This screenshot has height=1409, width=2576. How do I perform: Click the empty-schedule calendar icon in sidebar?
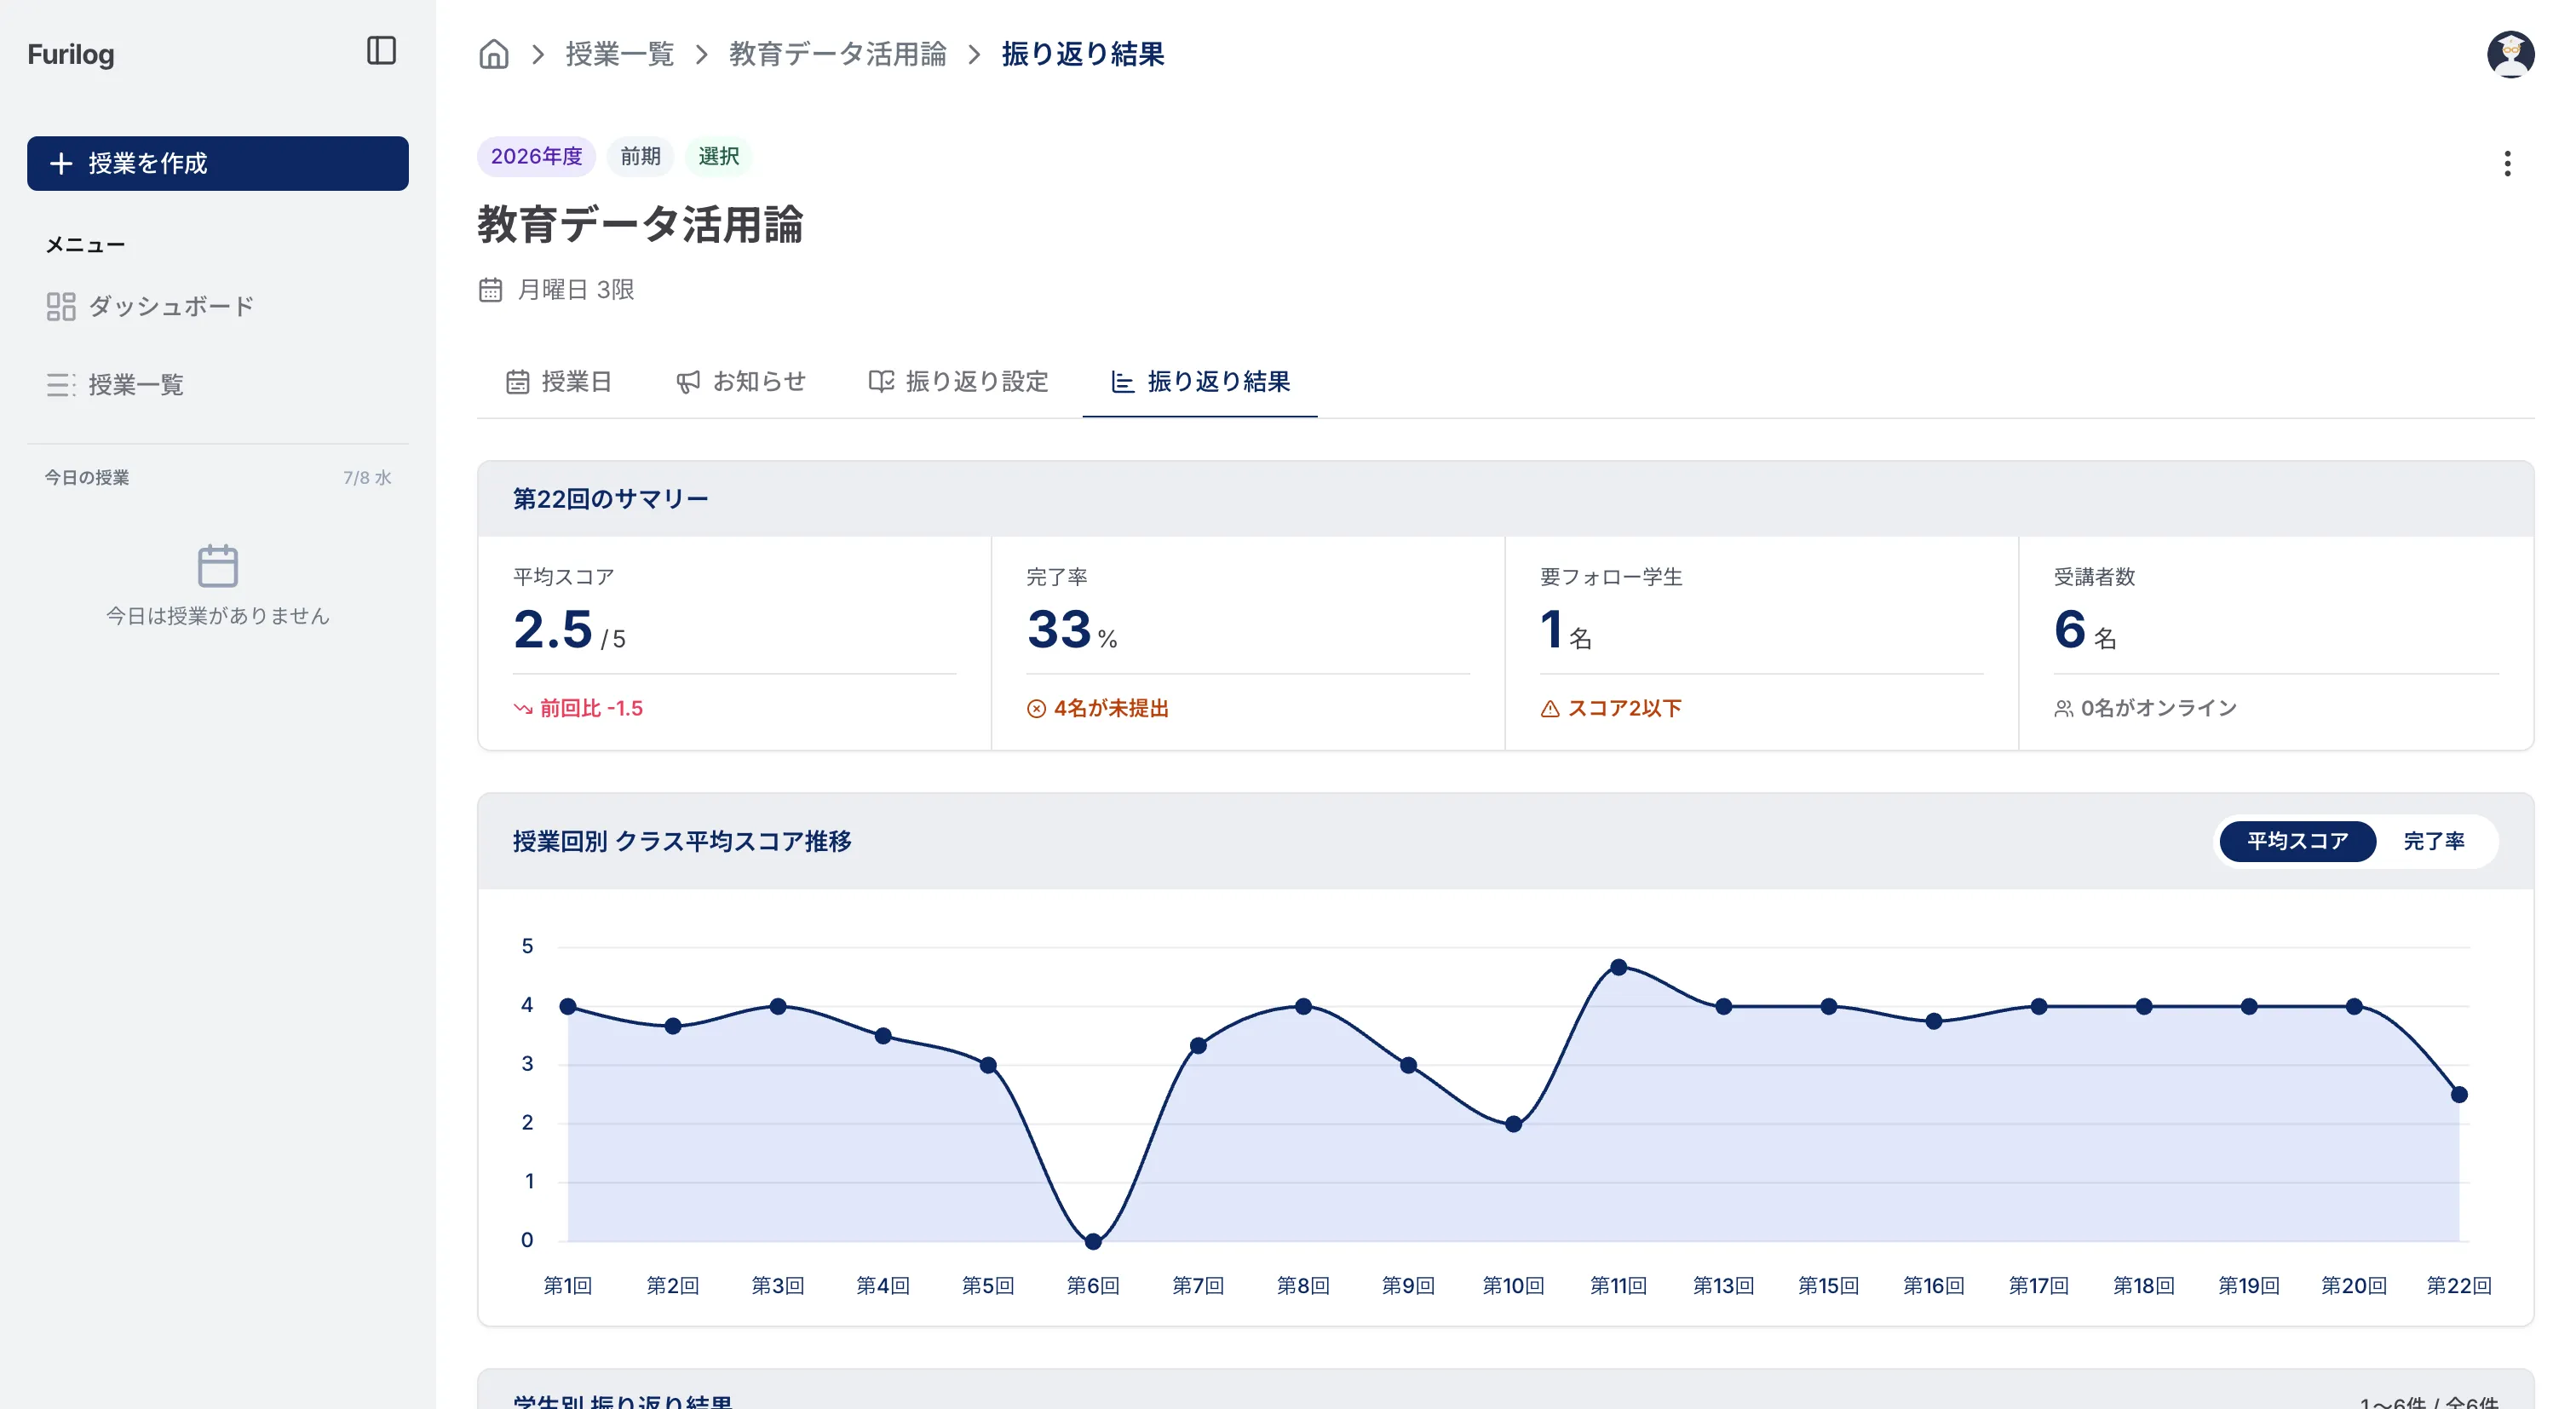(218, 566)
